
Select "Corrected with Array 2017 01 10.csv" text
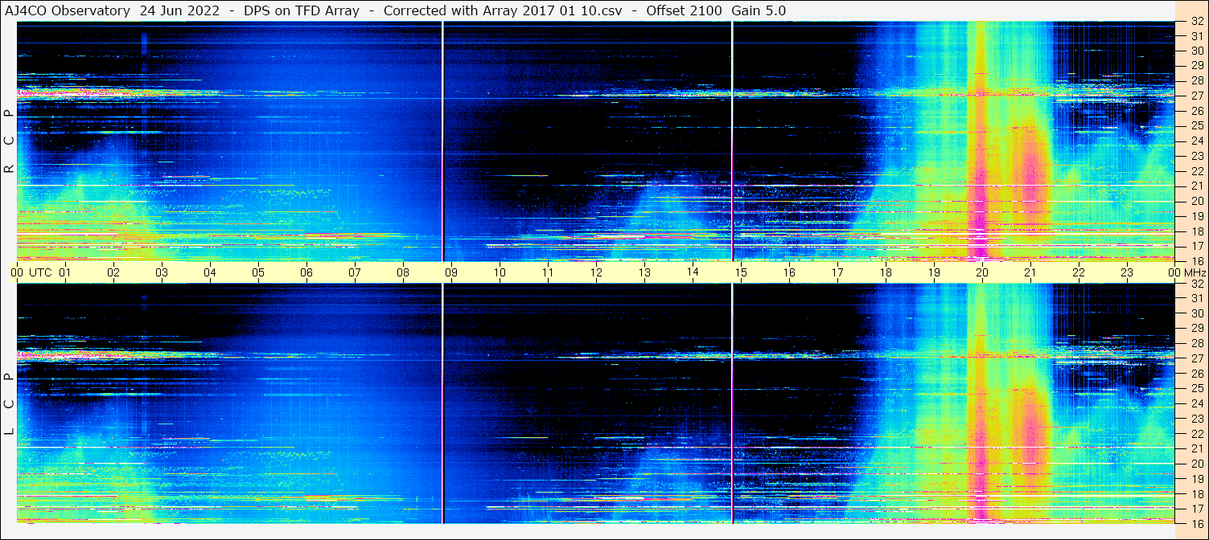pos(503,11)
